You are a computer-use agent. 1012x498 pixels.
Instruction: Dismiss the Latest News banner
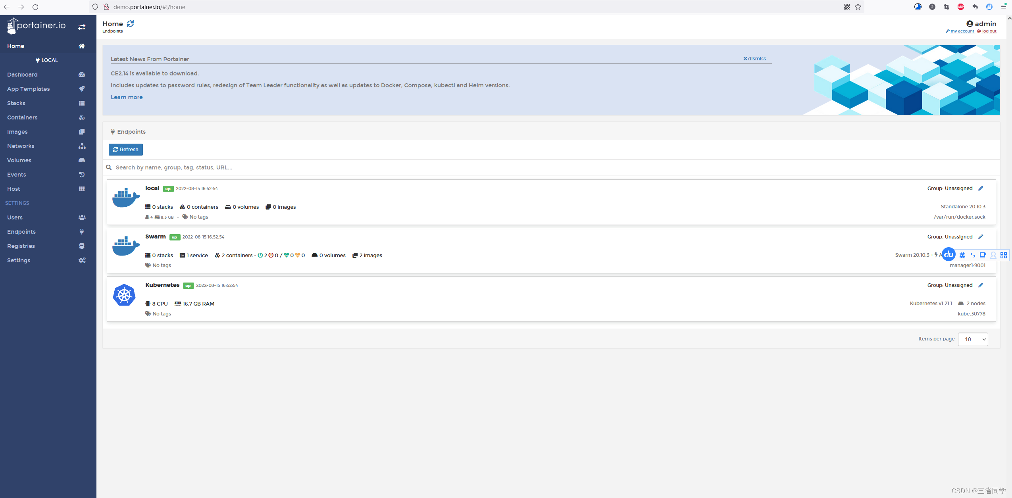coord(754,59)
